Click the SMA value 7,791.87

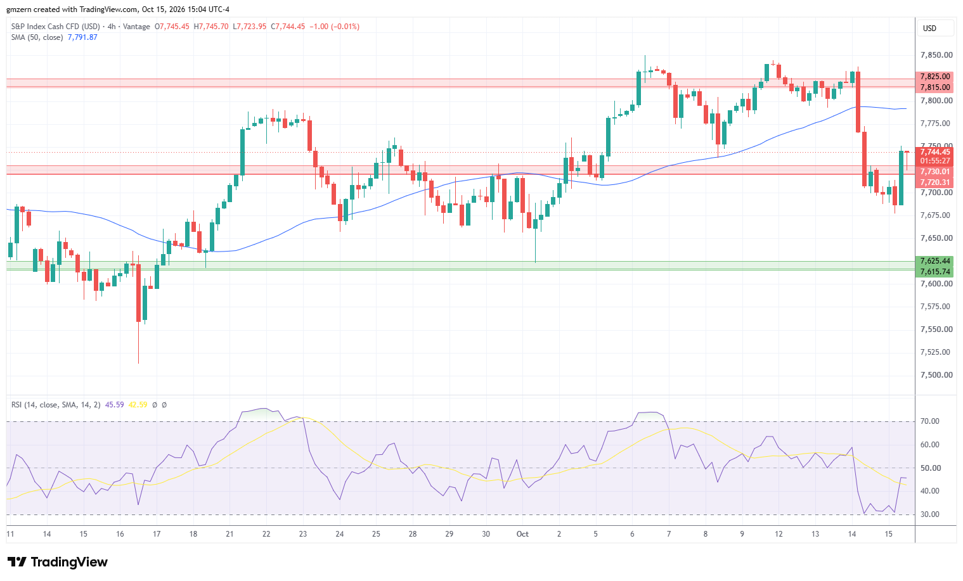[82, 37]
